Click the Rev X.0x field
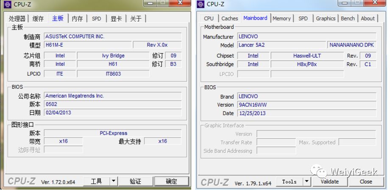Image resolution: width=390 pixels, height=190 pixels. tap(157, 45)
